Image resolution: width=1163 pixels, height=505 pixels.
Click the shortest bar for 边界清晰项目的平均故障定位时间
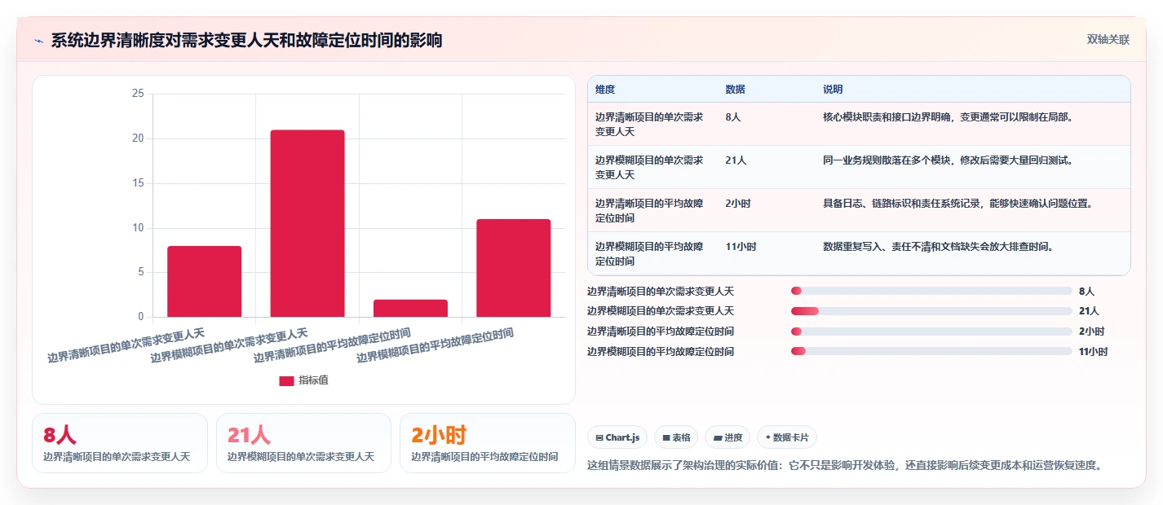tap(410, 308)
